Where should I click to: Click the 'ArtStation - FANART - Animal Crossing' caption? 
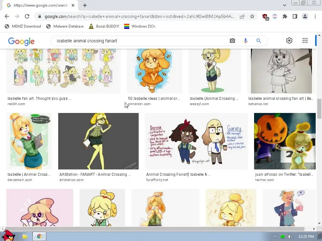click(95, 174)
